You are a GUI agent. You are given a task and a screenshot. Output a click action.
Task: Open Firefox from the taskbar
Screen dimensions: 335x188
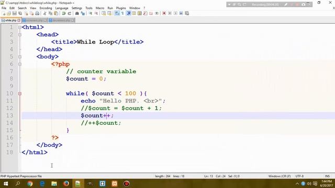tap(66, 183)
